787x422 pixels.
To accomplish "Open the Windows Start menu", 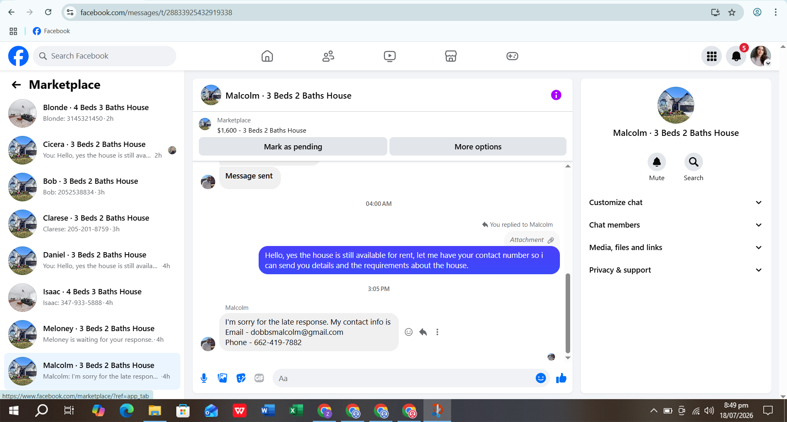I will pyautogui.click(x=14, y=410).
